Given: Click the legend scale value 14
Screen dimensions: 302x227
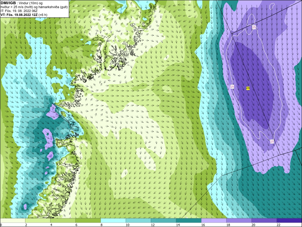Looking at the screenshot, I should coord(178,225).
